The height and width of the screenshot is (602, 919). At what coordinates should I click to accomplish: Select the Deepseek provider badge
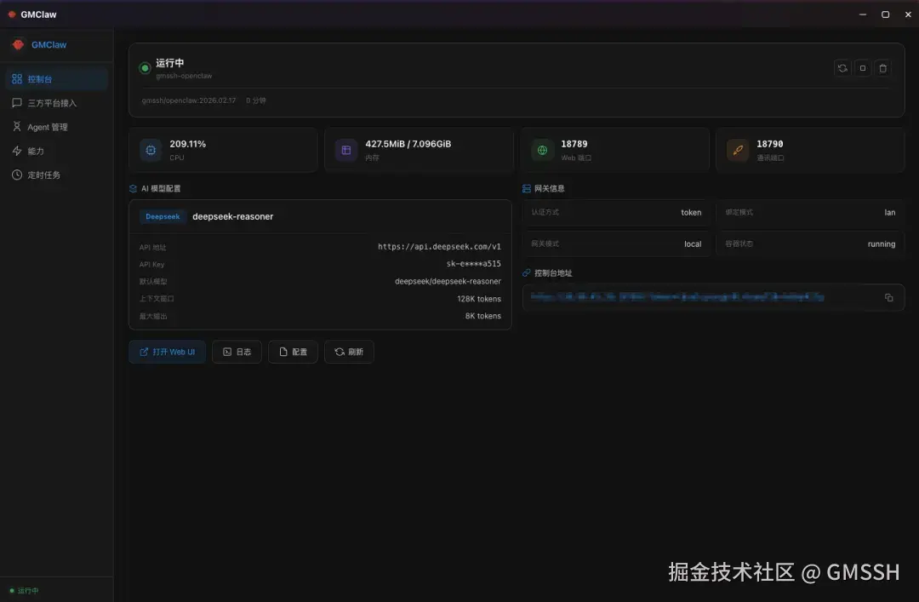tap(163, 216)
